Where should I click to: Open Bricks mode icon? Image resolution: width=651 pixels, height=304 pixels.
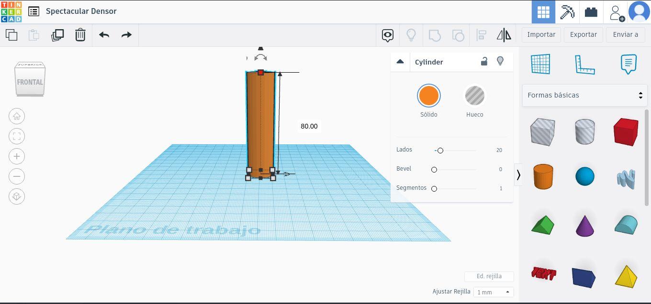tap(591, 12)
